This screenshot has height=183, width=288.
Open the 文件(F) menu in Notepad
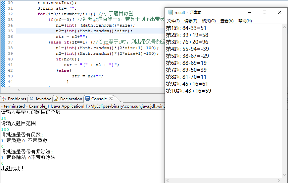[173, 21]
